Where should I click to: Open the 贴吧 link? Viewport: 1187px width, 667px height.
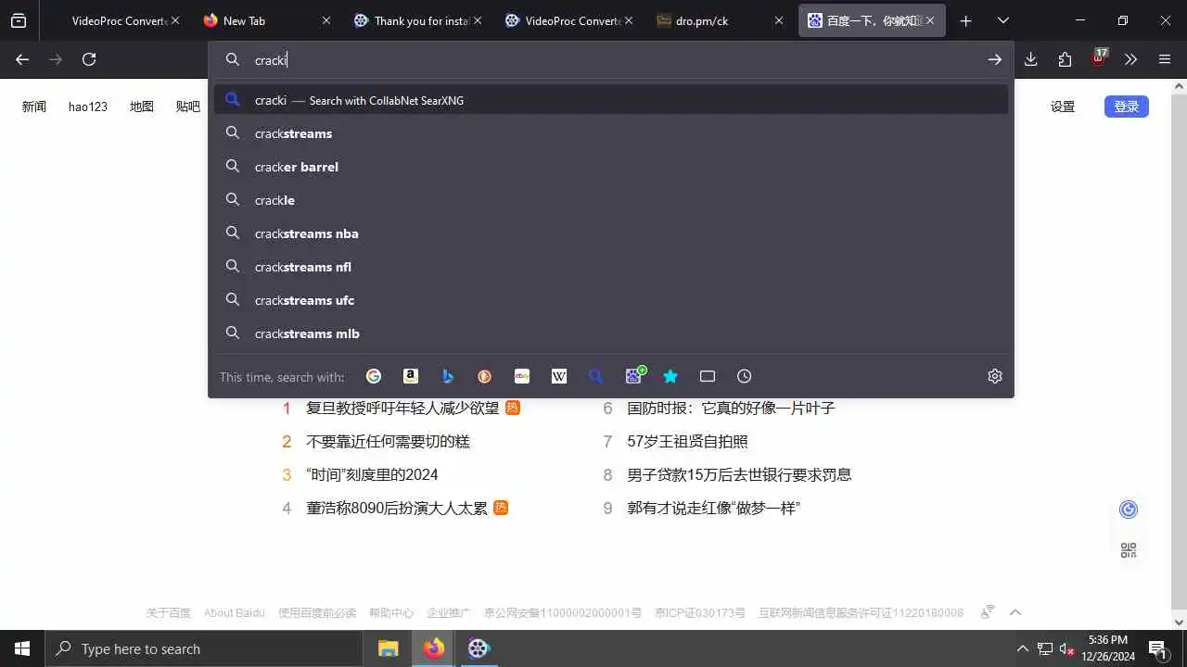(188, 107)
